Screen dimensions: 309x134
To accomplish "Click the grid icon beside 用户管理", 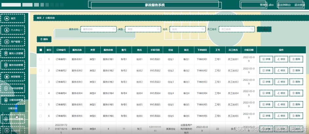I will pos(7,42).
